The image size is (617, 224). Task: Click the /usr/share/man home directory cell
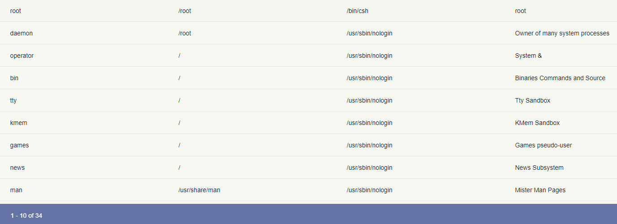click(x=199, y=190)
